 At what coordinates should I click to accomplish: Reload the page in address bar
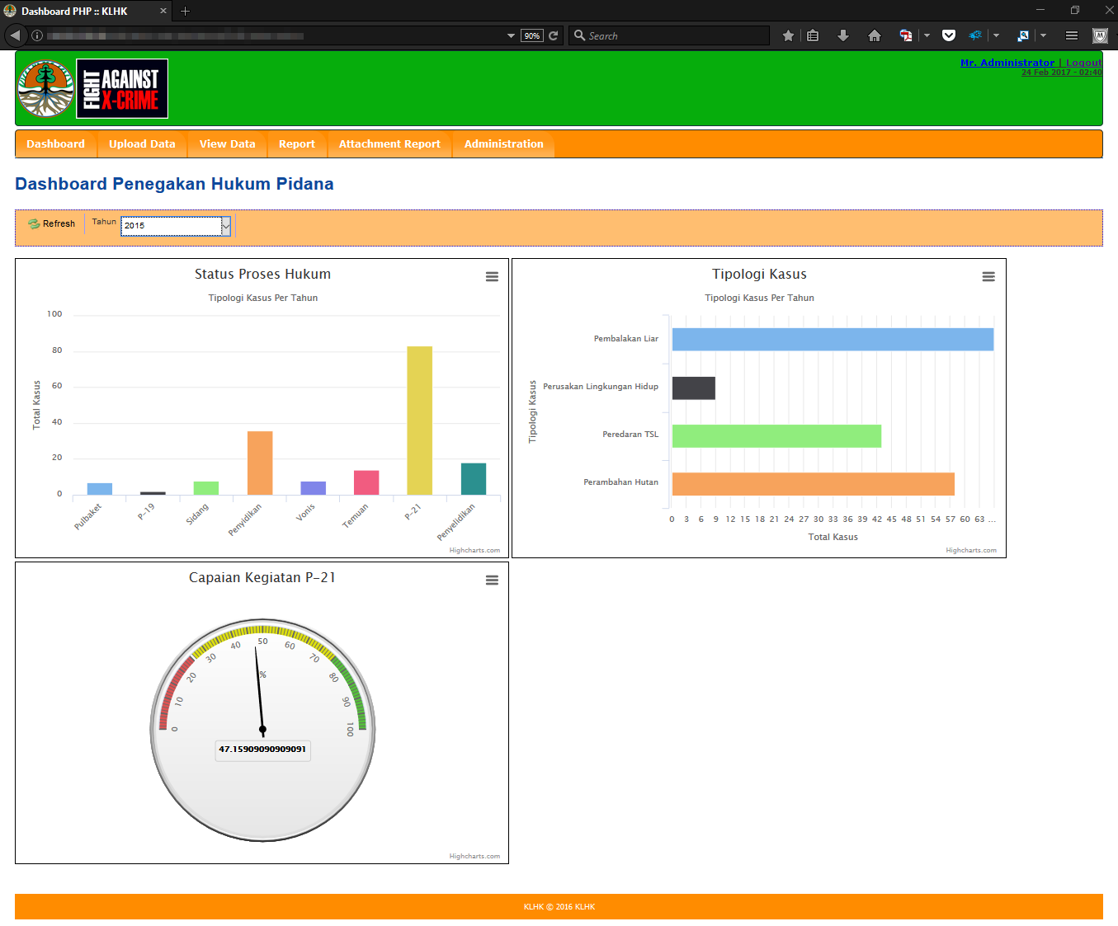click(x=554, y=35)
